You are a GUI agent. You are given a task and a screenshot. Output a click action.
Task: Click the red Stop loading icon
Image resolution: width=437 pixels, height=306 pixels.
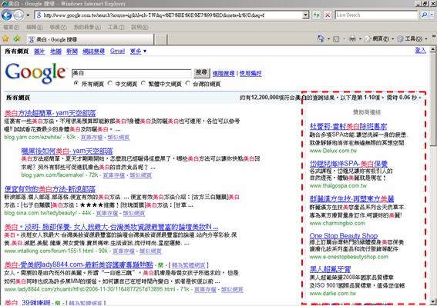(x=328, y=15)
